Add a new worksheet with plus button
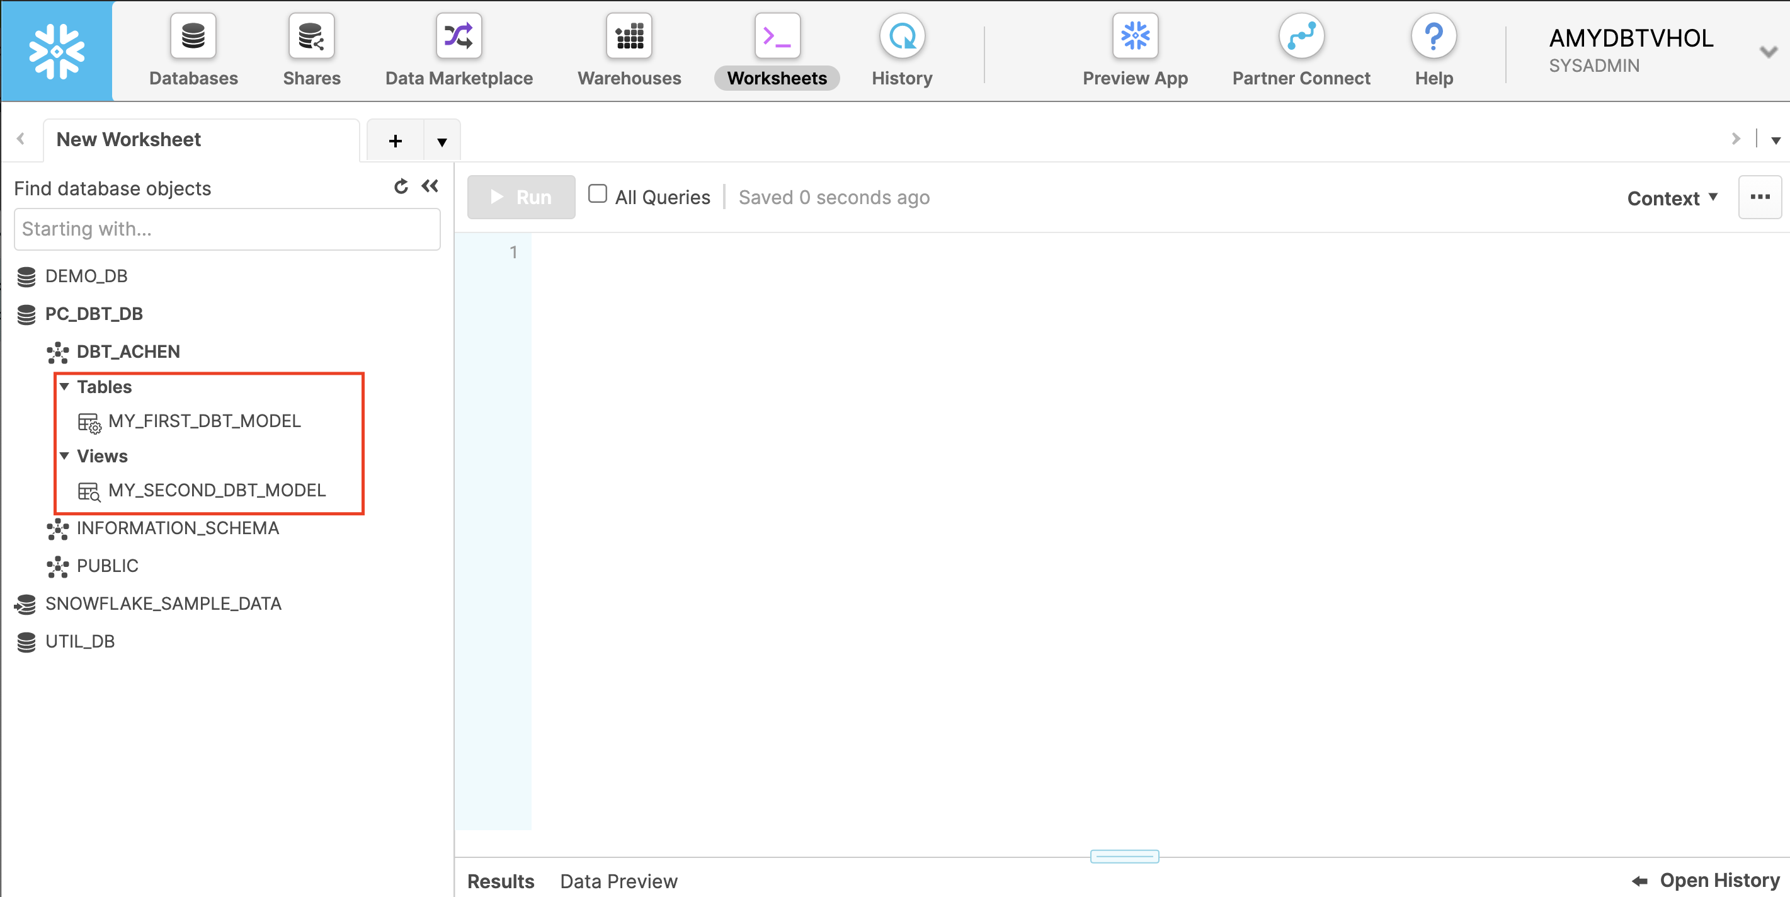Screen dimensions: 1790x897 [396, 141]
